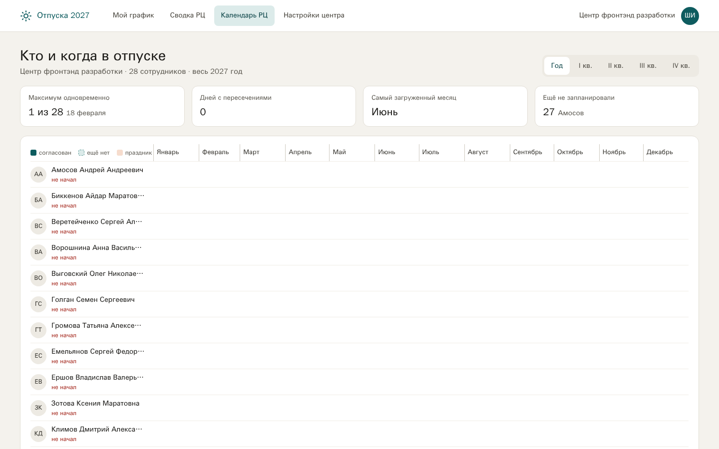Click the ГС avatar of Голган
Screen dimensions: 719x449
point(38,304)
